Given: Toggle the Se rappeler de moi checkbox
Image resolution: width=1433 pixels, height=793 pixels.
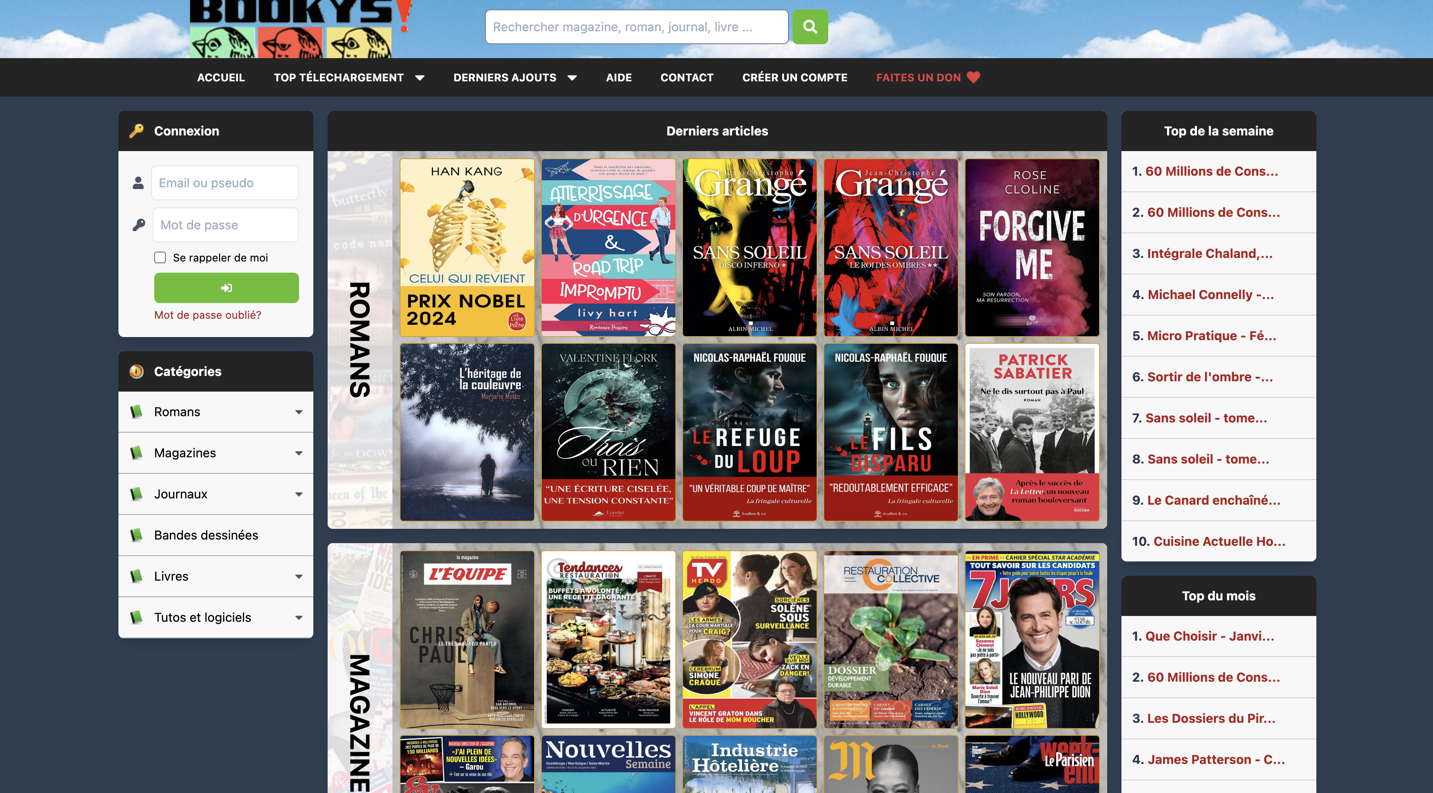Looking at the screenshot, I should click(160, 257).
